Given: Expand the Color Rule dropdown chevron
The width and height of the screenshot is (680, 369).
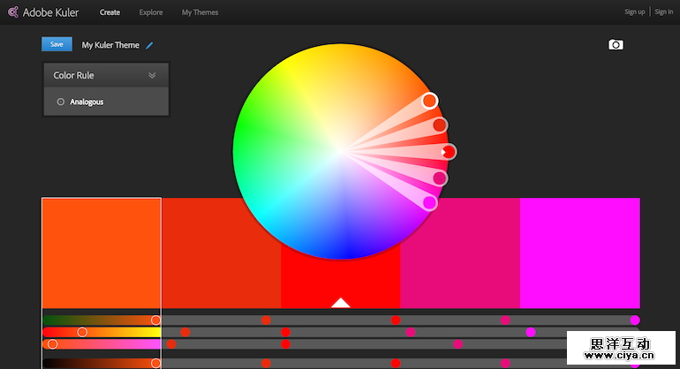Looking at the screenshot, I should 152,76.
